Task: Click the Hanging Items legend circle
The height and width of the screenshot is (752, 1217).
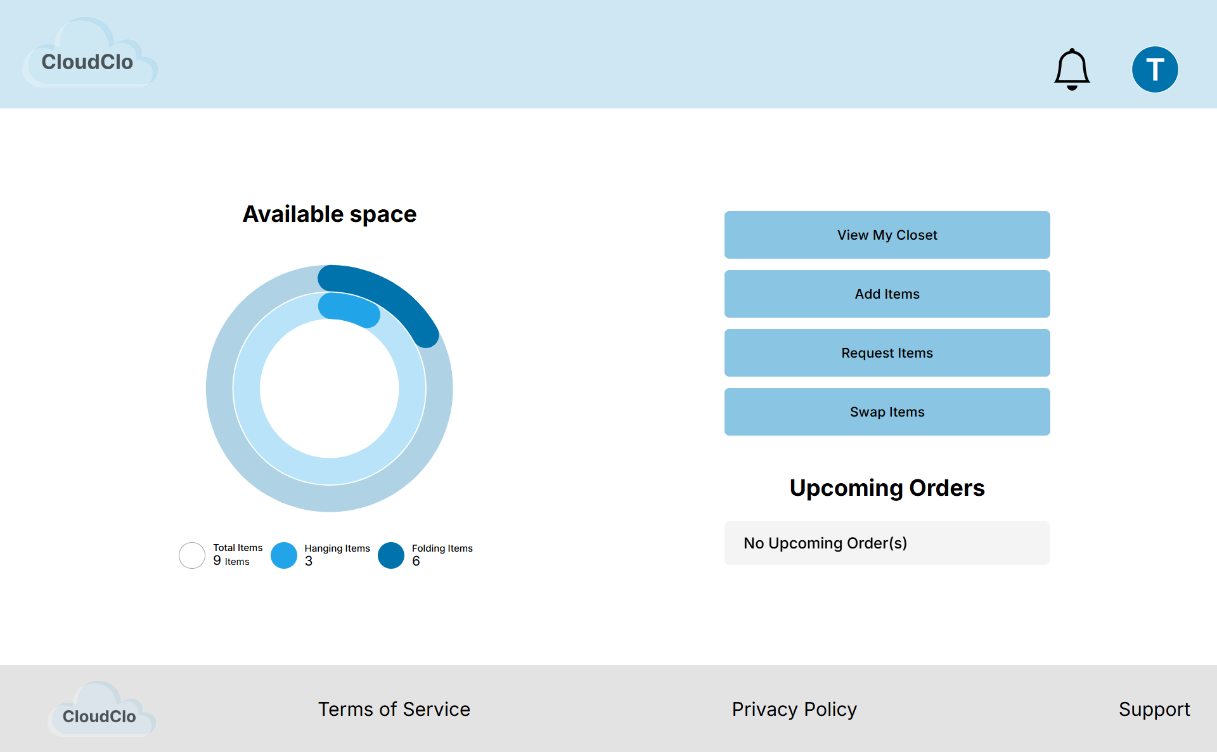Action: (283, 555)
